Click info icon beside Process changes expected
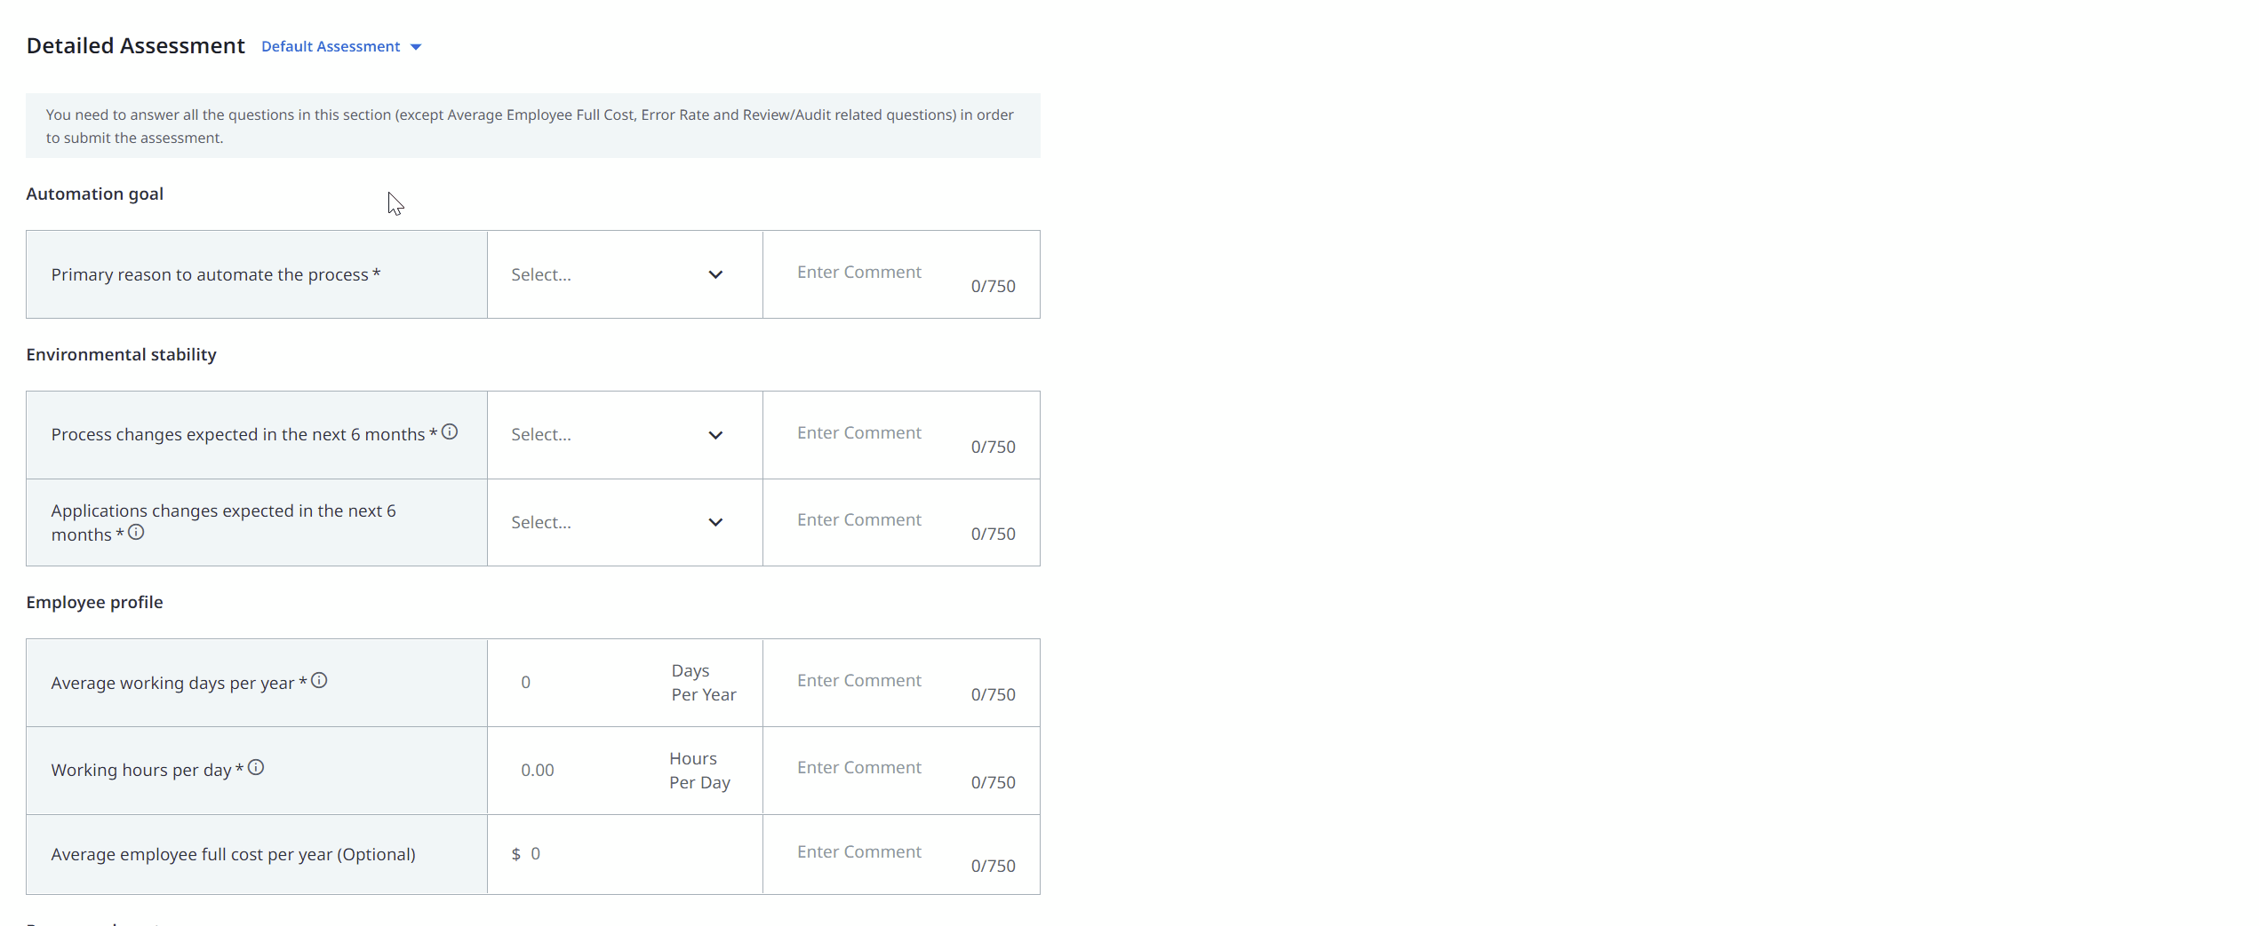The image size is (2259, 926). pyautogui.click(x=450, y=432)
